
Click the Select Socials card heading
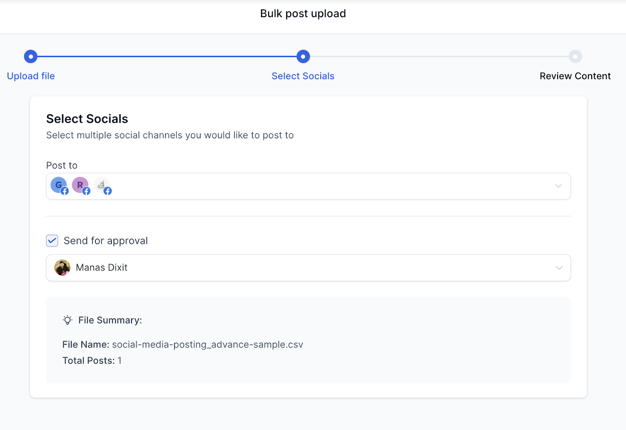(x=87, y=119)
